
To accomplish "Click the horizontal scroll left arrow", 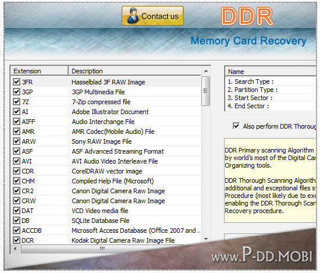I will [16, 249].
